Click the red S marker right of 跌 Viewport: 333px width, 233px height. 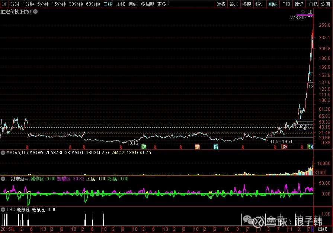[155, 147]
